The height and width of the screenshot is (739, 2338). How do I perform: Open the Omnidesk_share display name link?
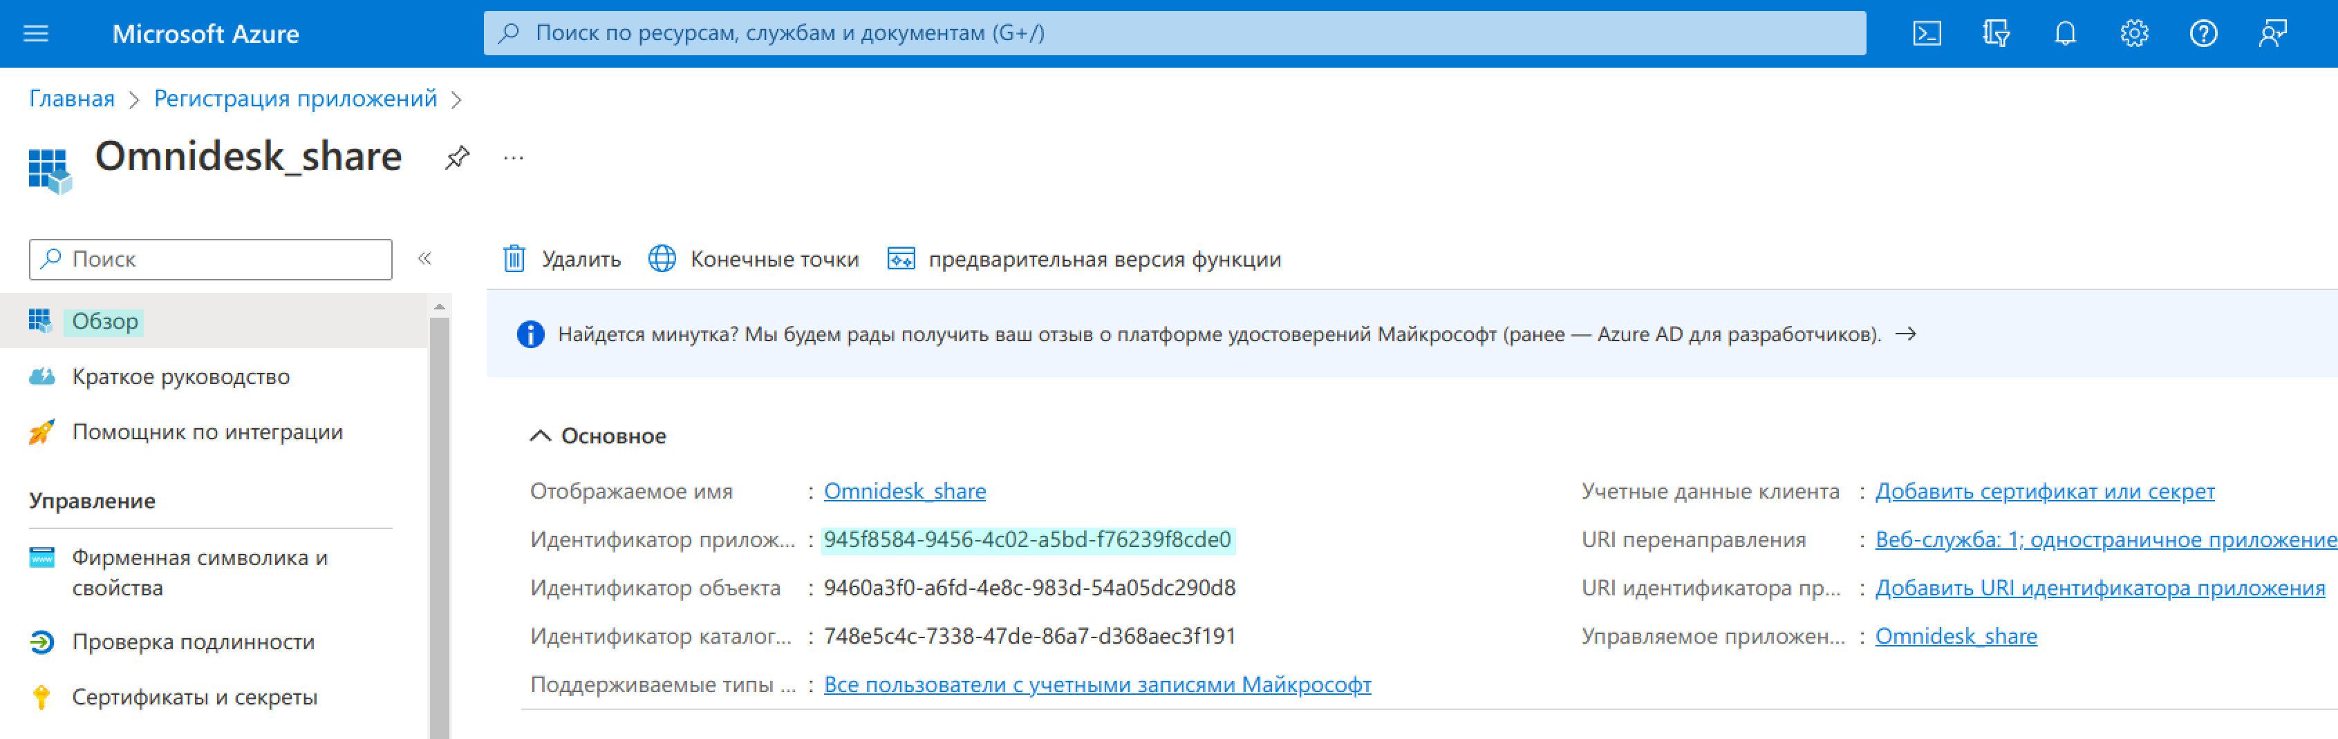pyautogui.click(x=904, y=490)
